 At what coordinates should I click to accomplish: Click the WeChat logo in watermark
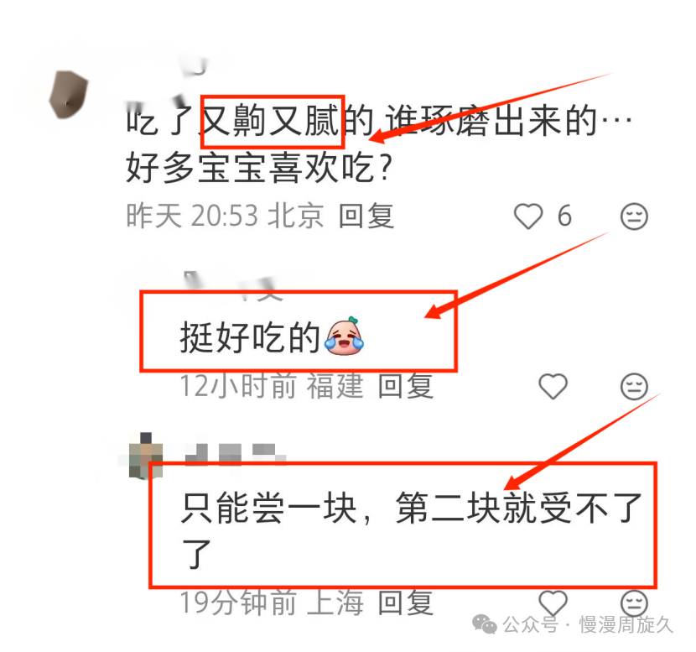tap(485, 624)
